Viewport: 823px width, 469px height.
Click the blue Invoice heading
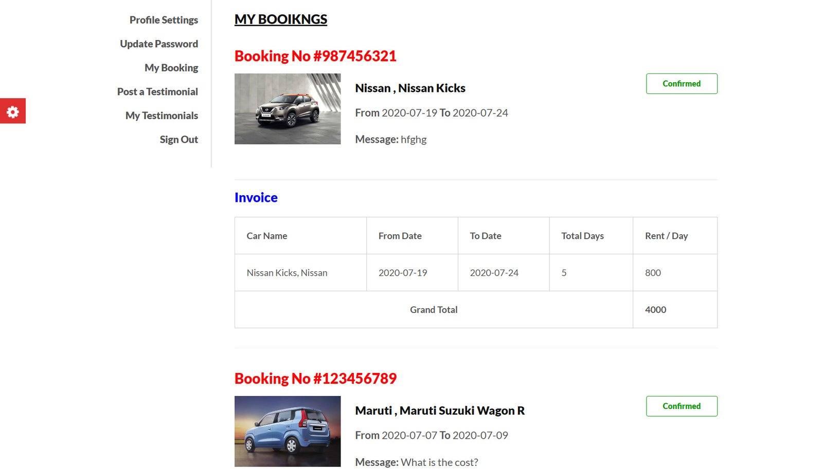pos(256,197)
